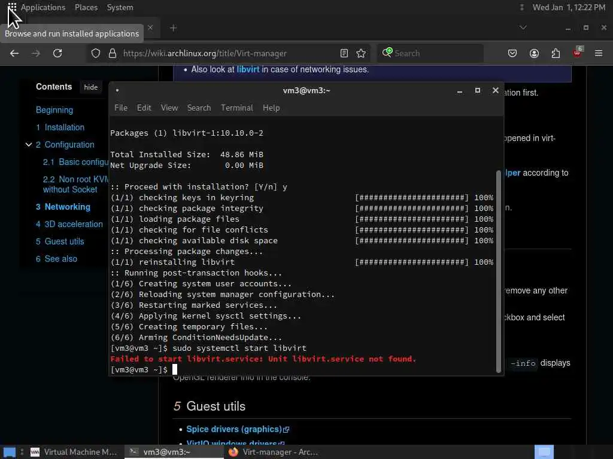Click the Applications menu label

point(43,7)
